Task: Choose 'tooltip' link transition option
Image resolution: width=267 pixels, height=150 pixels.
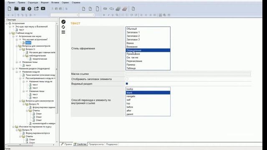Action: pyautogui.click(x=148, y=89)
